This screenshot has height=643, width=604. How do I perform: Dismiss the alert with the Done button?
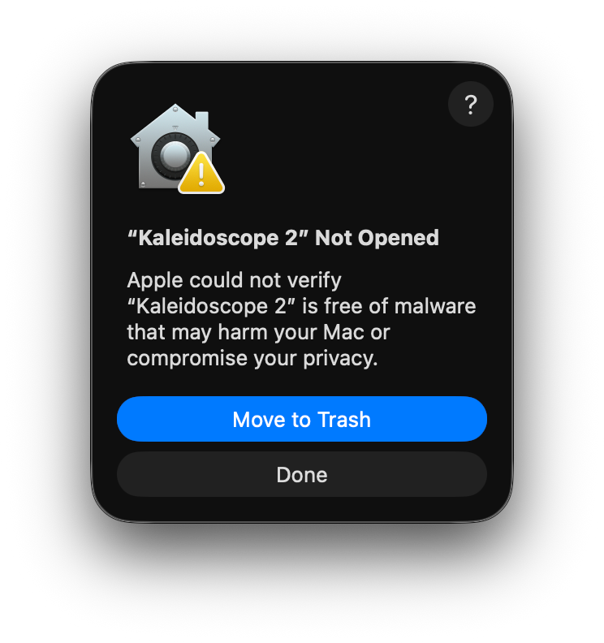click(302, 474)
